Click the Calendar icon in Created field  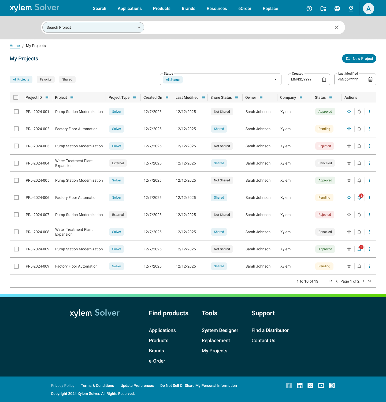point(324,79)
